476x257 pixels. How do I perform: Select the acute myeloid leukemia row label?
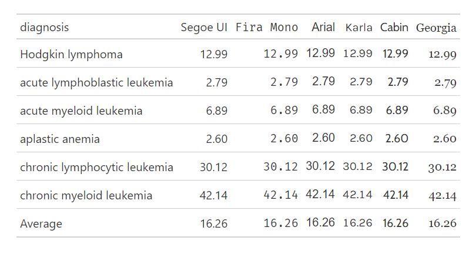coord(81,111)
